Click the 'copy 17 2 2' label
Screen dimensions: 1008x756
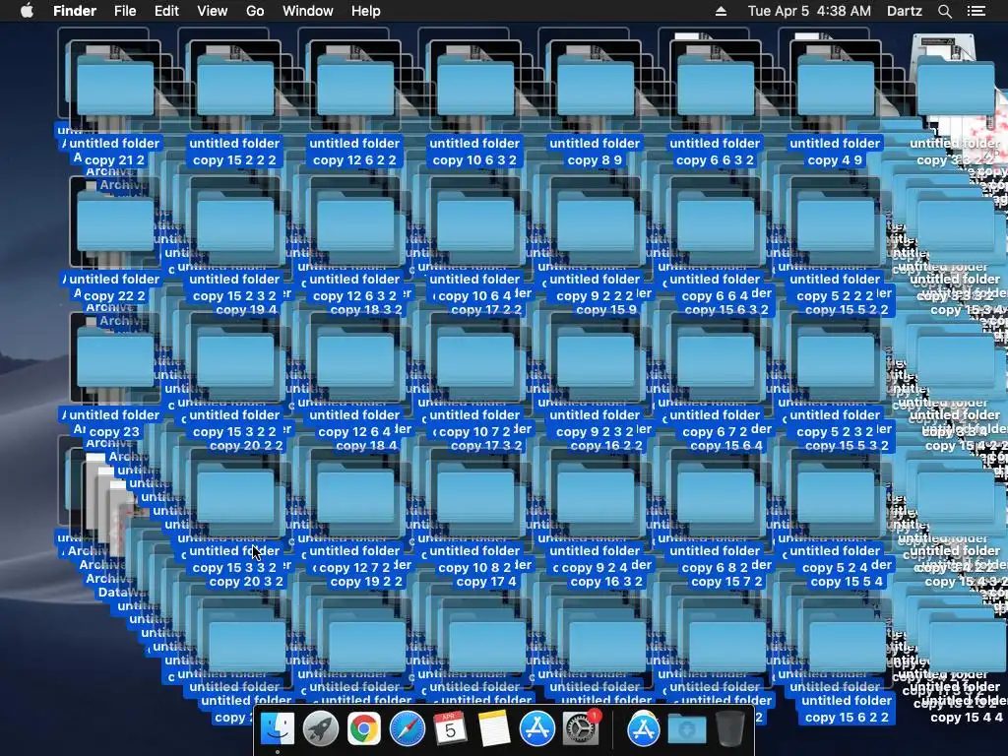(486, 310)
